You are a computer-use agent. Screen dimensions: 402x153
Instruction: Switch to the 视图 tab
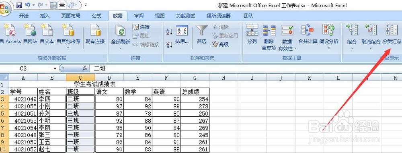pyautogui.click(x=160, y=16)
